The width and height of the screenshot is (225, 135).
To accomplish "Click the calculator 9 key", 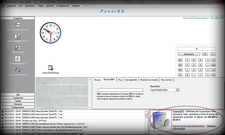I will coord(200,60).
